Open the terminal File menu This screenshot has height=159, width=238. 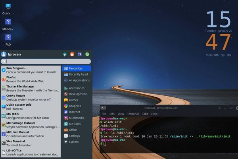(104, 114)
